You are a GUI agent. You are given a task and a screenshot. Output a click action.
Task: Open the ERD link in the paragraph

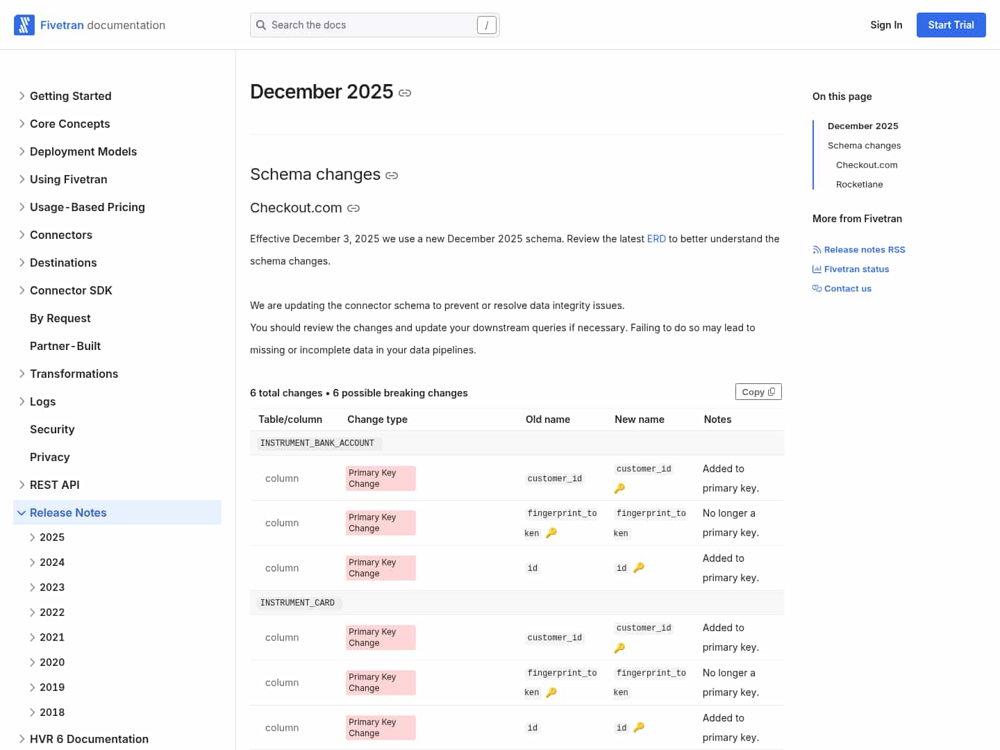(656, 239)
